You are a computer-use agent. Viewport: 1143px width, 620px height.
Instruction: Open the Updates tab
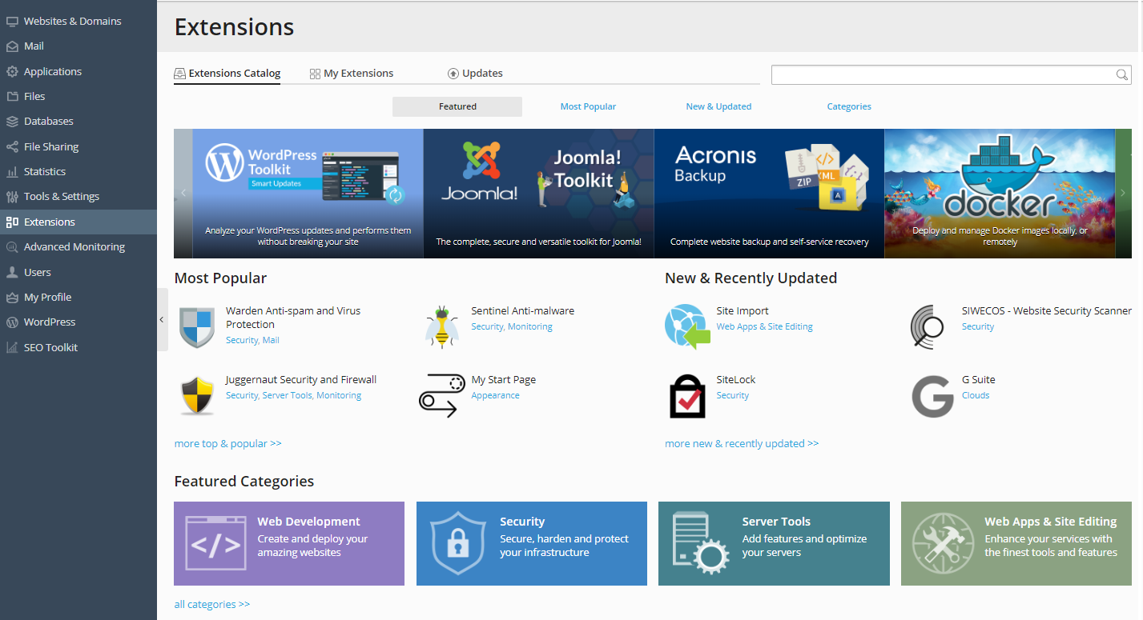tap(475, 74)
